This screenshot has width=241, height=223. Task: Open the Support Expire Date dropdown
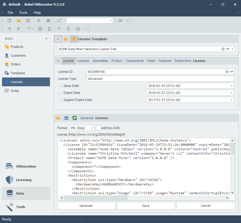[x=232, y=100]
